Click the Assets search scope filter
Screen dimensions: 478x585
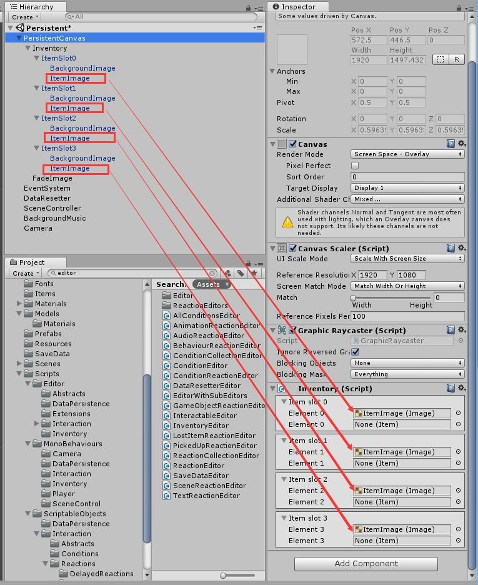point(212,284)
